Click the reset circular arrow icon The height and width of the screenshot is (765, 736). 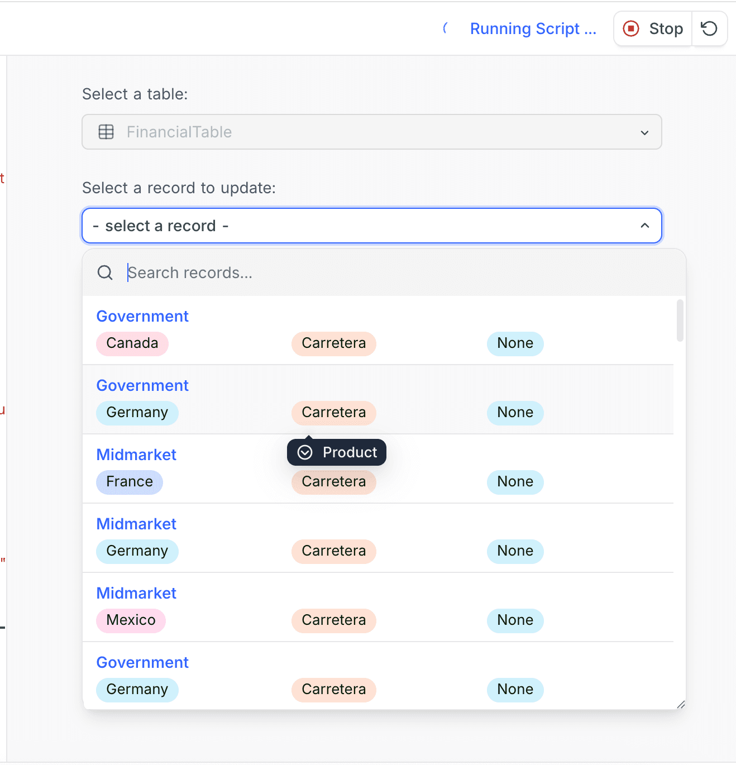[709, 28]
